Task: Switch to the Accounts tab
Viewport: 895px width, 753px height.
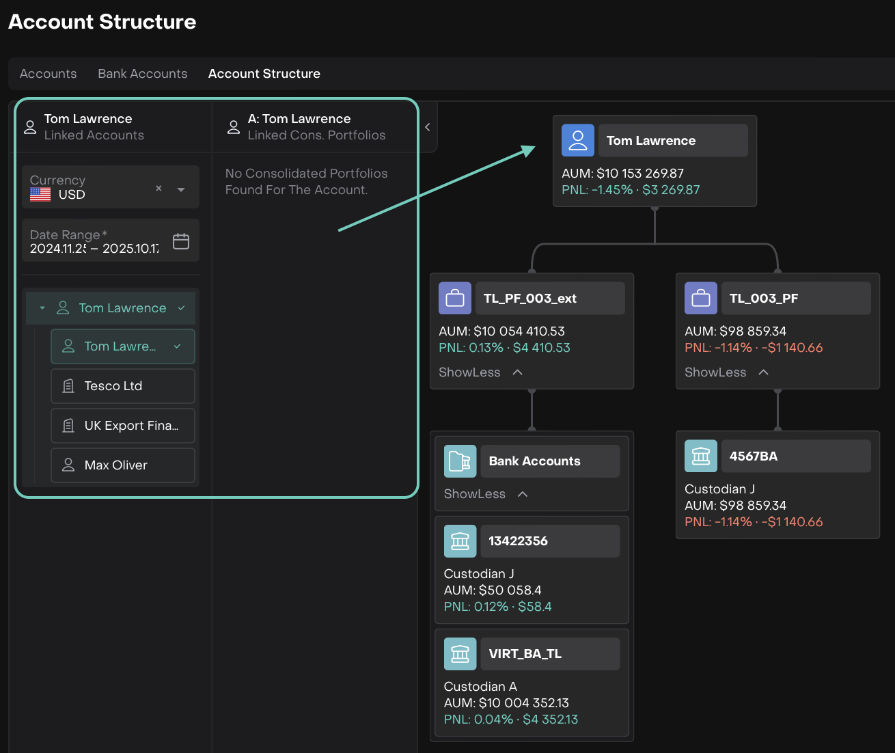Action: tap(48, 74)
